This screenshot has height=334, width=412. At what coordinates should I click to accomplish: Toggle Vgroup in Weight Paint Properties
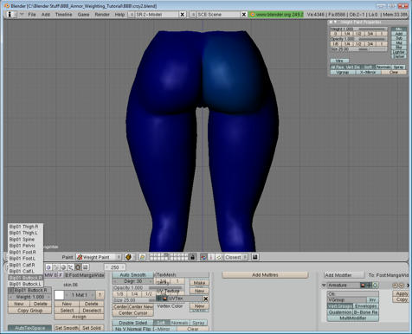tap(342, 72)
